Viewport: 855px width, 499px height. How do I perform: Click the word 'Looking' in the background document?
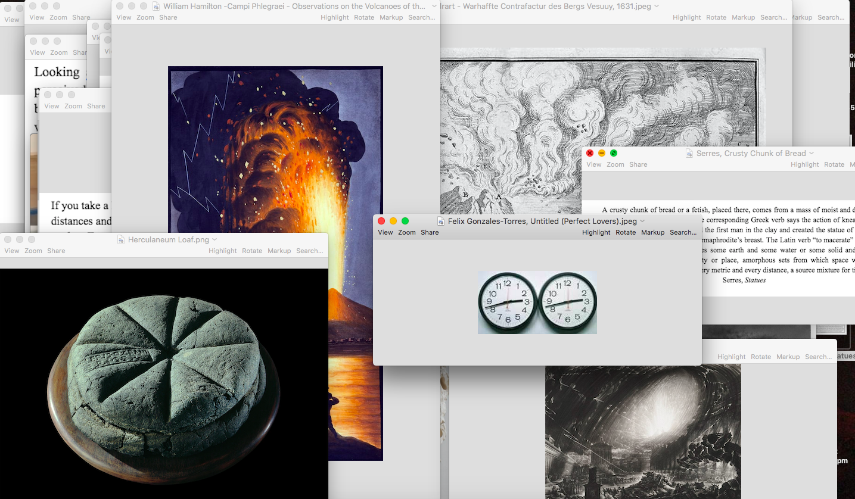(x=57, y=72)
